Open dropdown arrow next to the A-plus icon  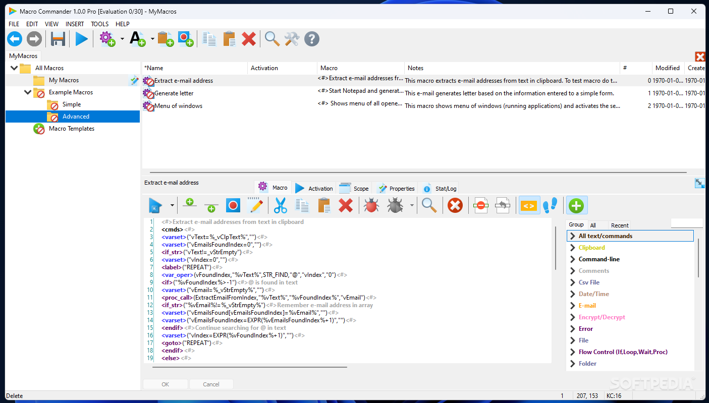(152, 39)
